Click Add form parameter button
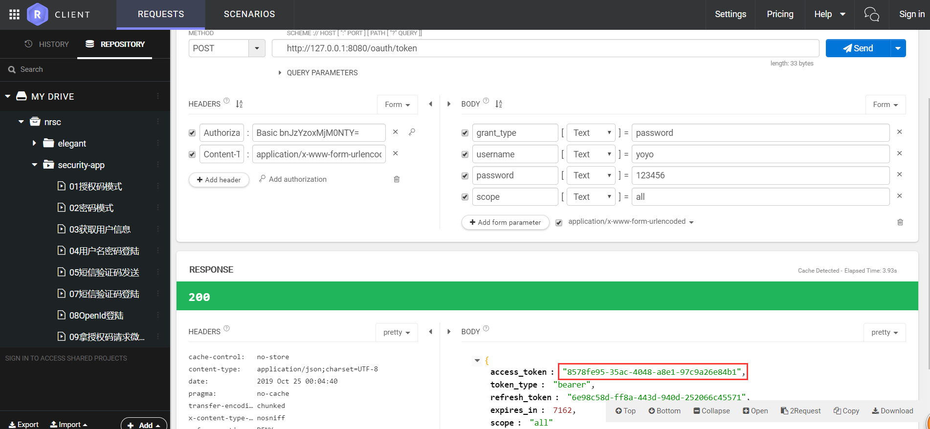 click(505, 222)
